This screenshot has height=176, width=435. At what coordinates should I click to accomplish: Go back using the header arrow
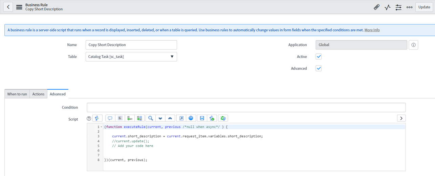8,7
